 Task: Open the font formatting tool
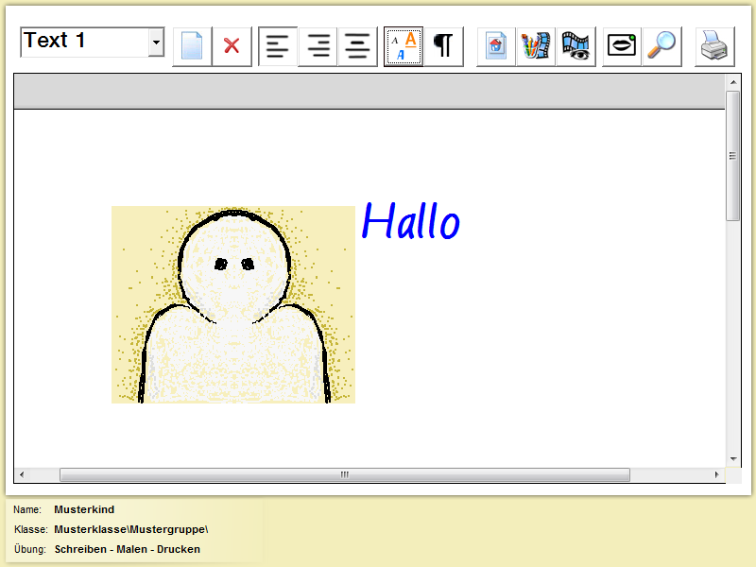click(404, 45)
